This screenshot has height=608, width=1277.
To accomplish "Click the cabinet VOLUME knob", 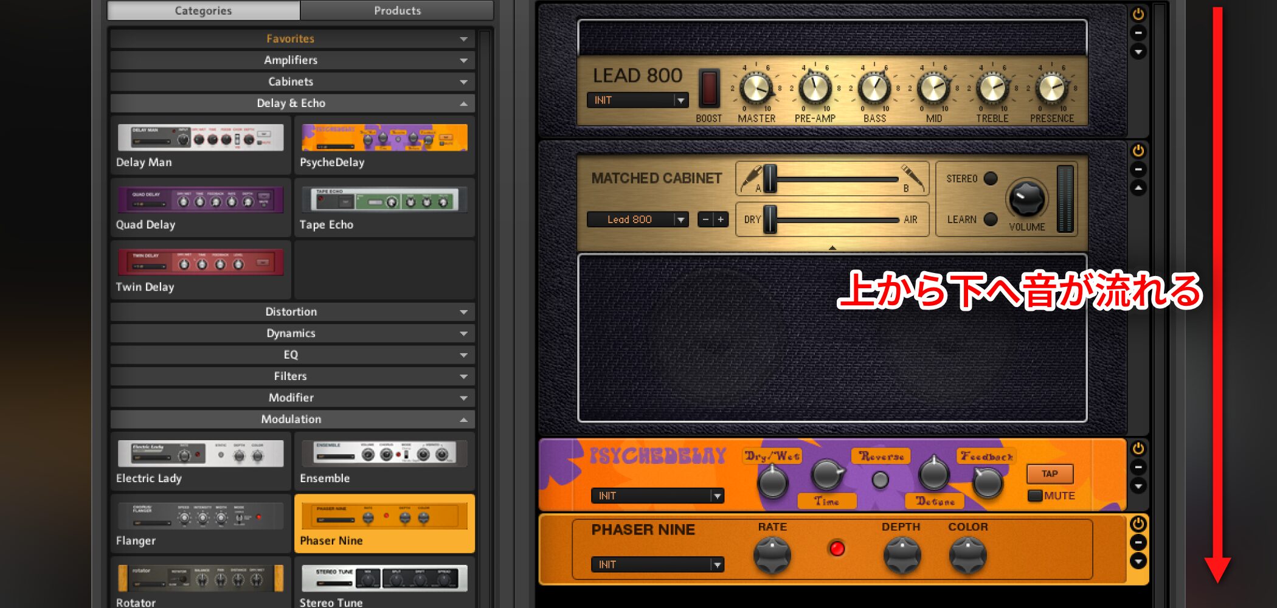I will pos(1027,199).
